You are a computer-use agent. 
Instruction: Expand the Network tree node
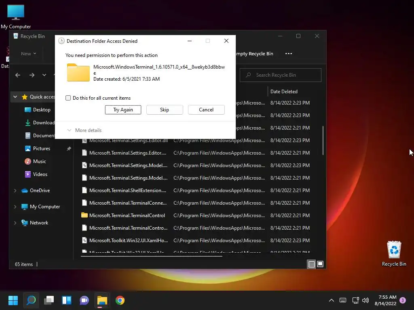(x=15, y=223)
